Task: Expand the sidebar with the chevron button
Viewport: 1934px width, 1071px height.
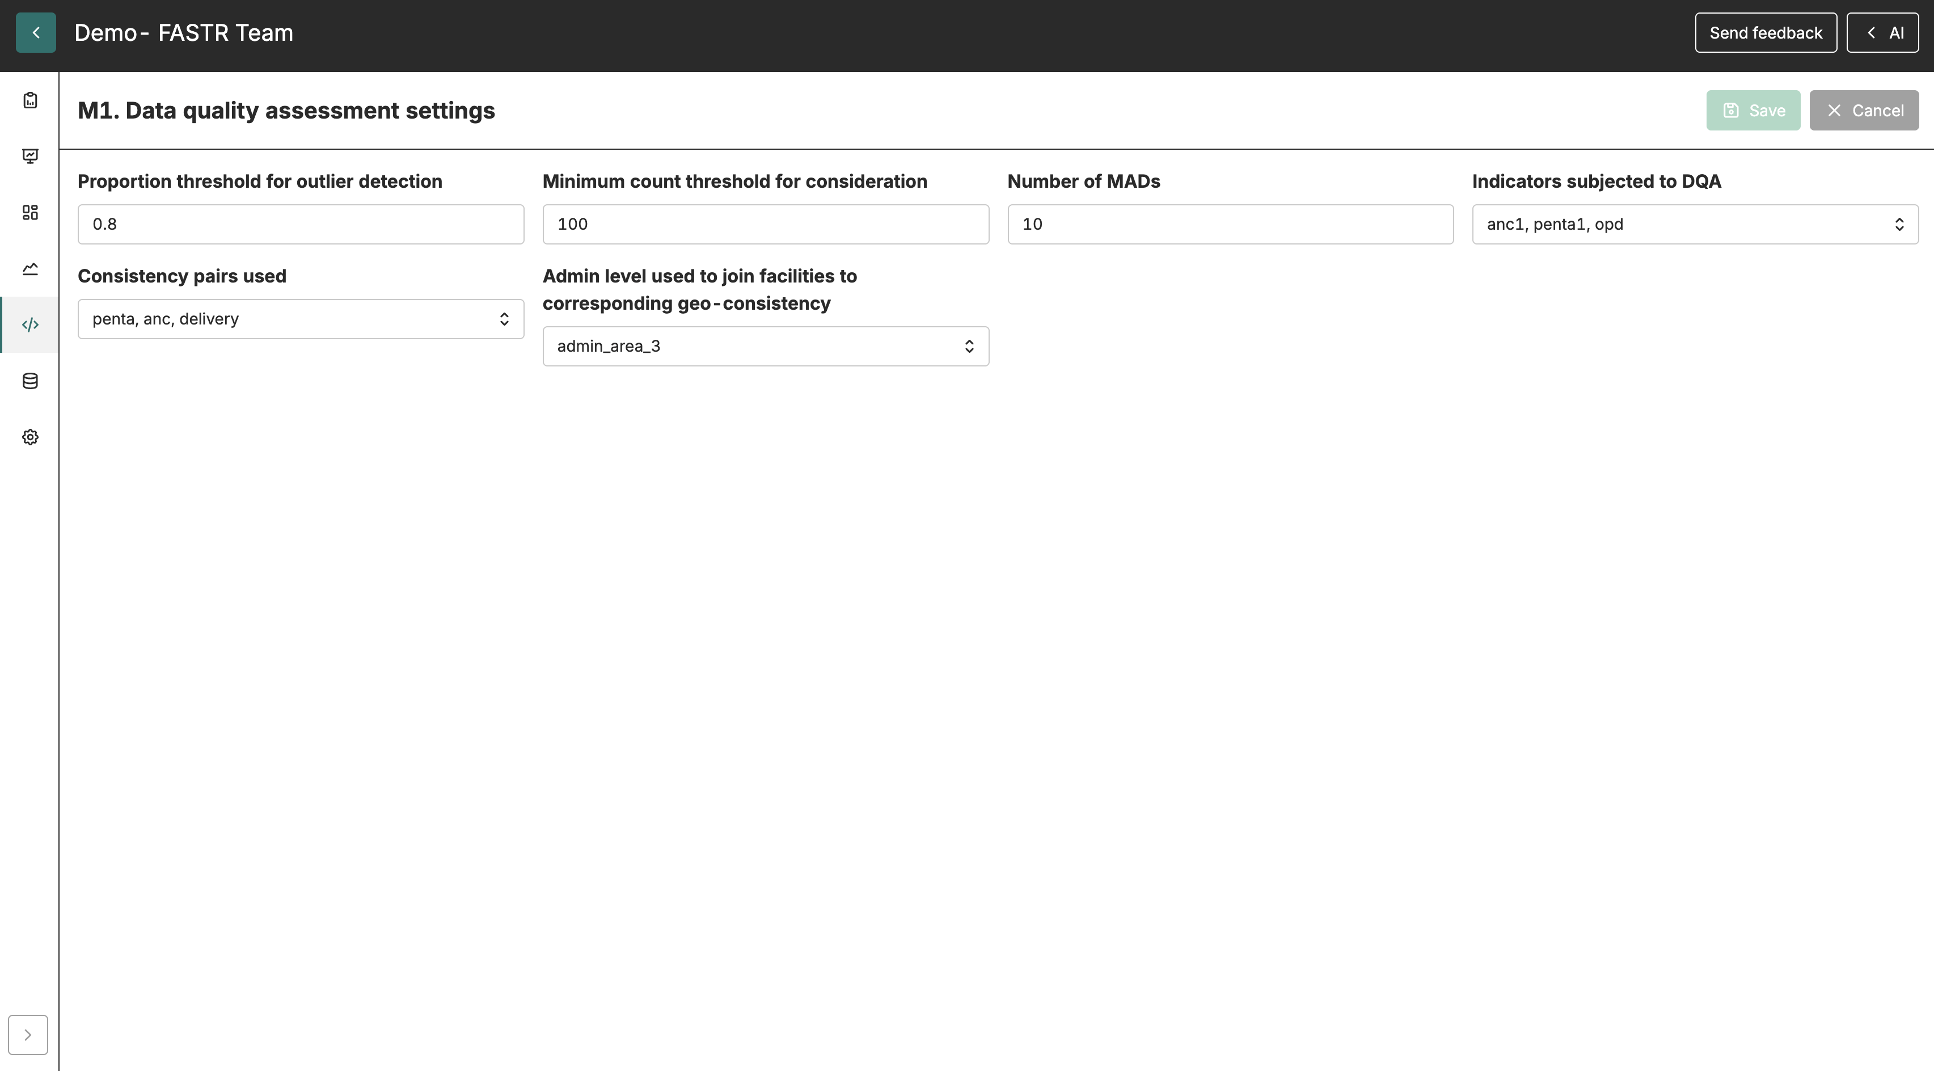Action: tap(28, 1035)
